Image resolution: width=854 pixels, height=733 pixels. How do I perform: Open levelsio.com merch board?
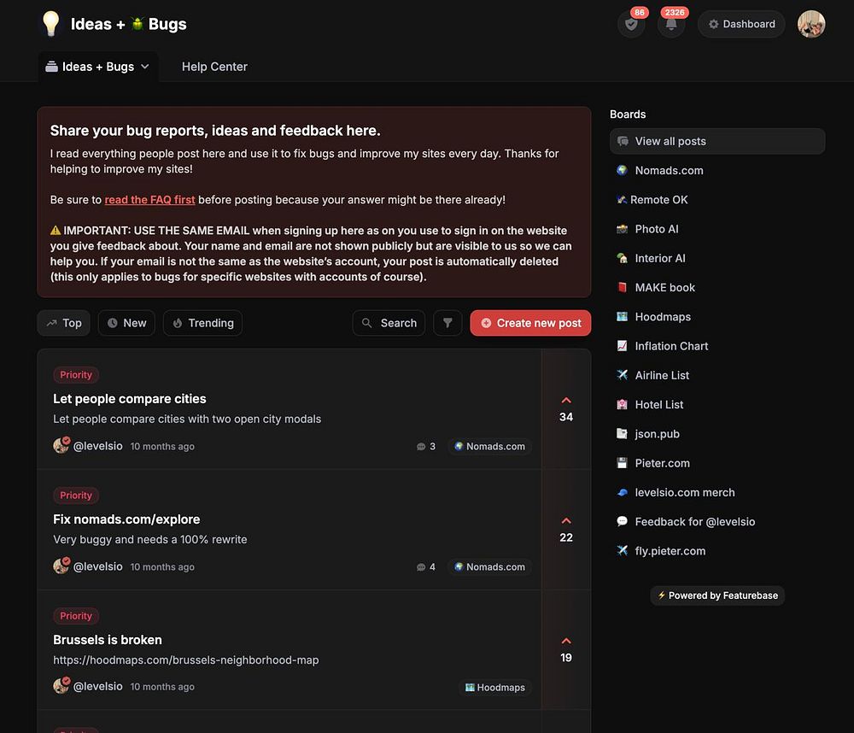tap(717, 493)
